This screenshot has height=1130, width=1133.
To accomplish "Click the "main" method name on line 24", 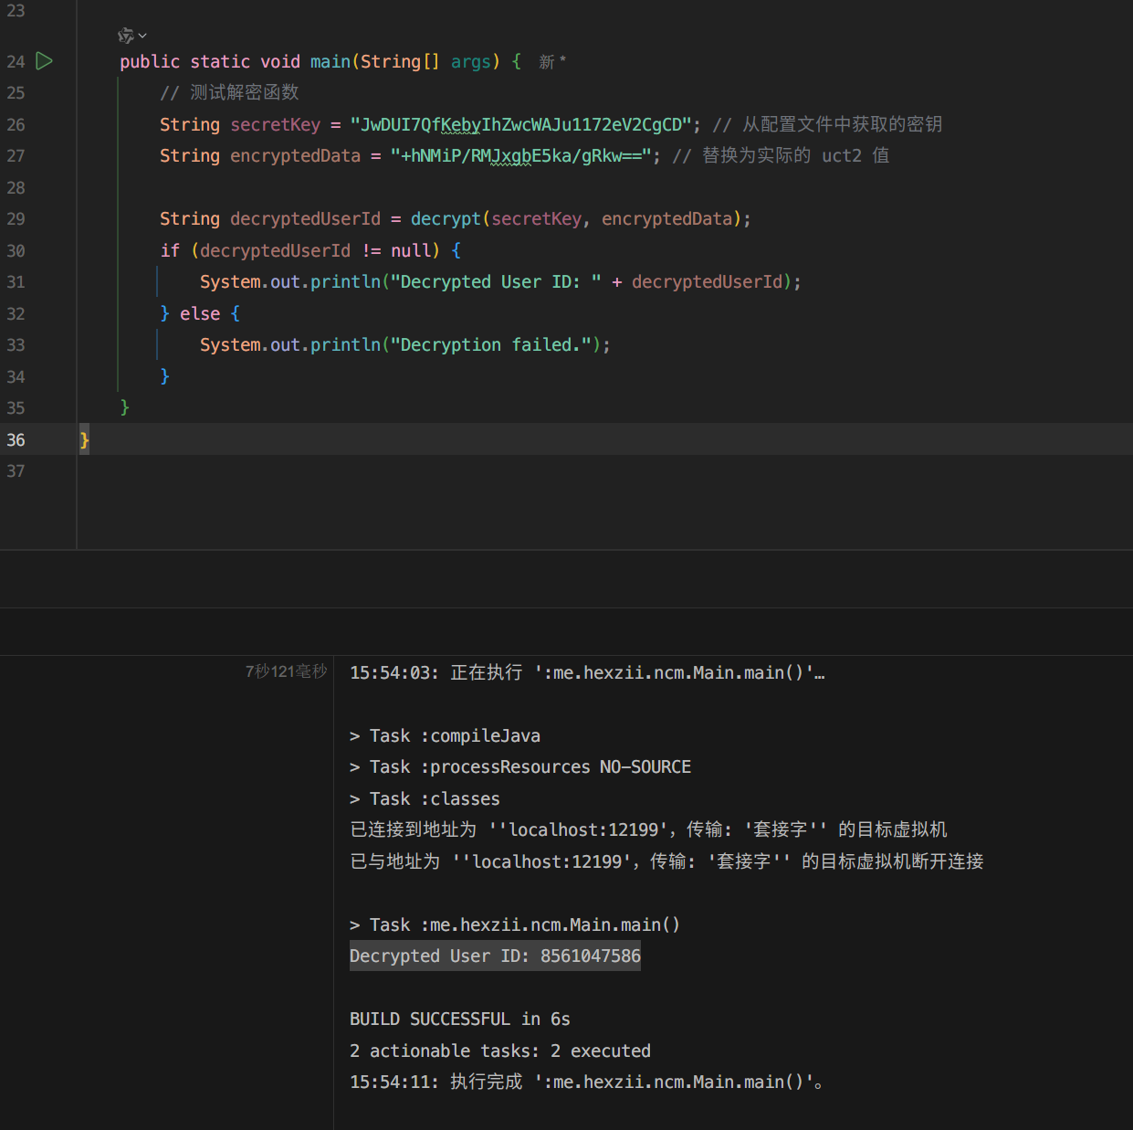I will (x=330, y=61).
